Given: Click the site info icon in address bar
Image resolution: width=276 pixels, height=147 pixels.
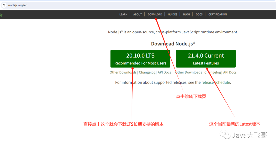Looking at the screenshot, I should coord(4,5).
